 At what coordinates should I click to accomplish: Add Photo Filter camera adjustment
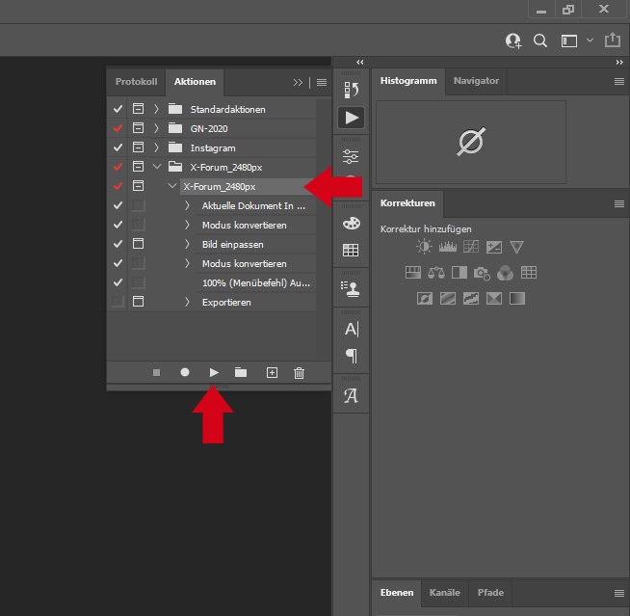coord(482,273)
